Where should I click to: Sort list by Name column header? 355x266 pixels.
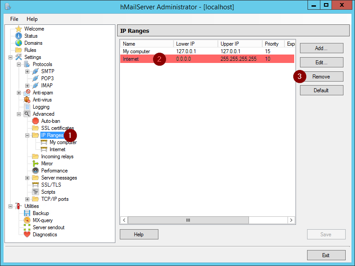point(147,43)
